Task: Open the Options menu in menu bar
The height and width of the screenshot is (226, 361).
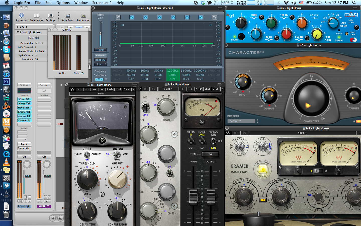Action: 63,3
